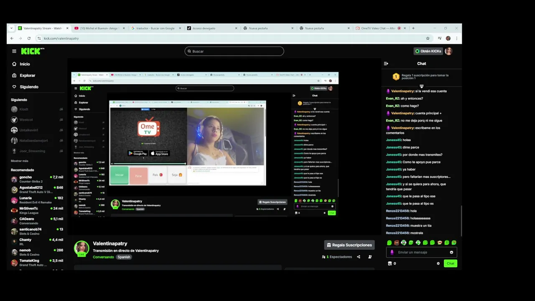Click Renzo2213456 username in mostrala message
Image resolution: width=535 pixels, height=301 pixels.
(397, 233)
